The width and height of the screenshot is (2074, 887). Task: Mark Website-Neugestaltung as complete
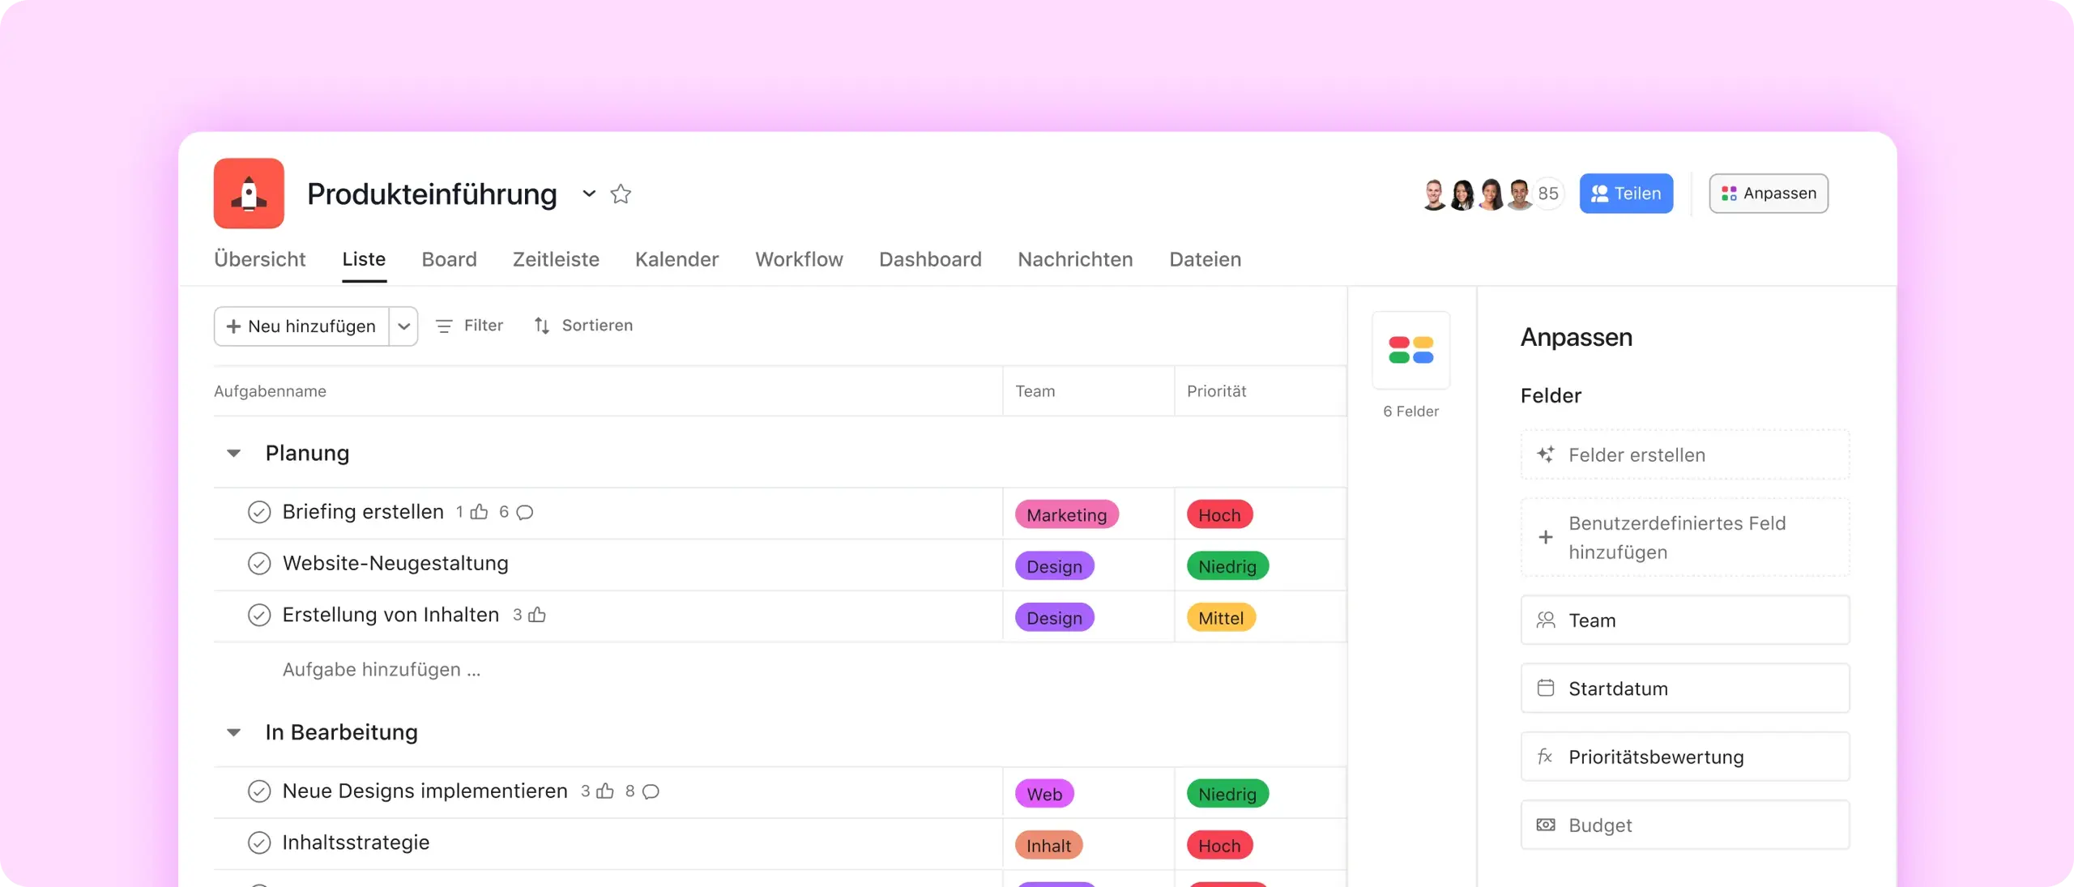click(259, 564)
